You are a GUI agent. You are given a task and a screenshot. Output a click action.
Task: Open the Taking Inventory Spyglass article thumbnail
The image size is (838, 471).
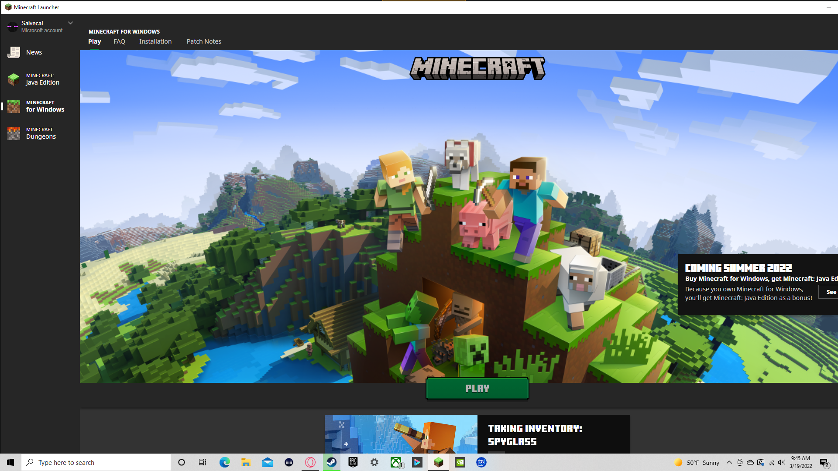click(401, 434)
